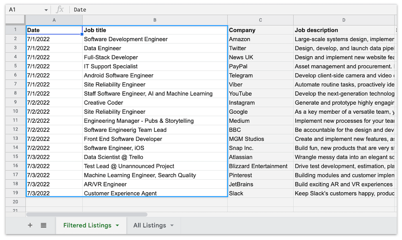Viewport: 402px width, 240px height.
Task: Select row 10 by its row header
Action: [x=15, y=111]
